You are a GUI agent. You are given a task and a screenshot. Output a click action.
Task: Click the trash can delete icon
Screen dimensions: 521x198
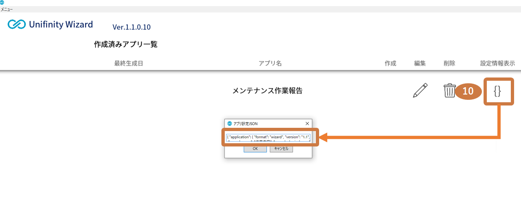tap(449, 90)
